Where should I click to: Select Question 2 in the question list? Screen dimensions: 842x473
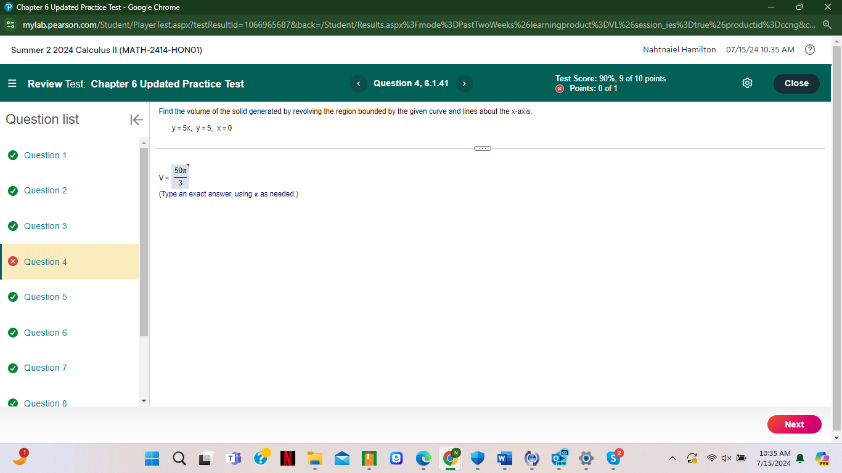pyautogui.click(x=46, y=190)
